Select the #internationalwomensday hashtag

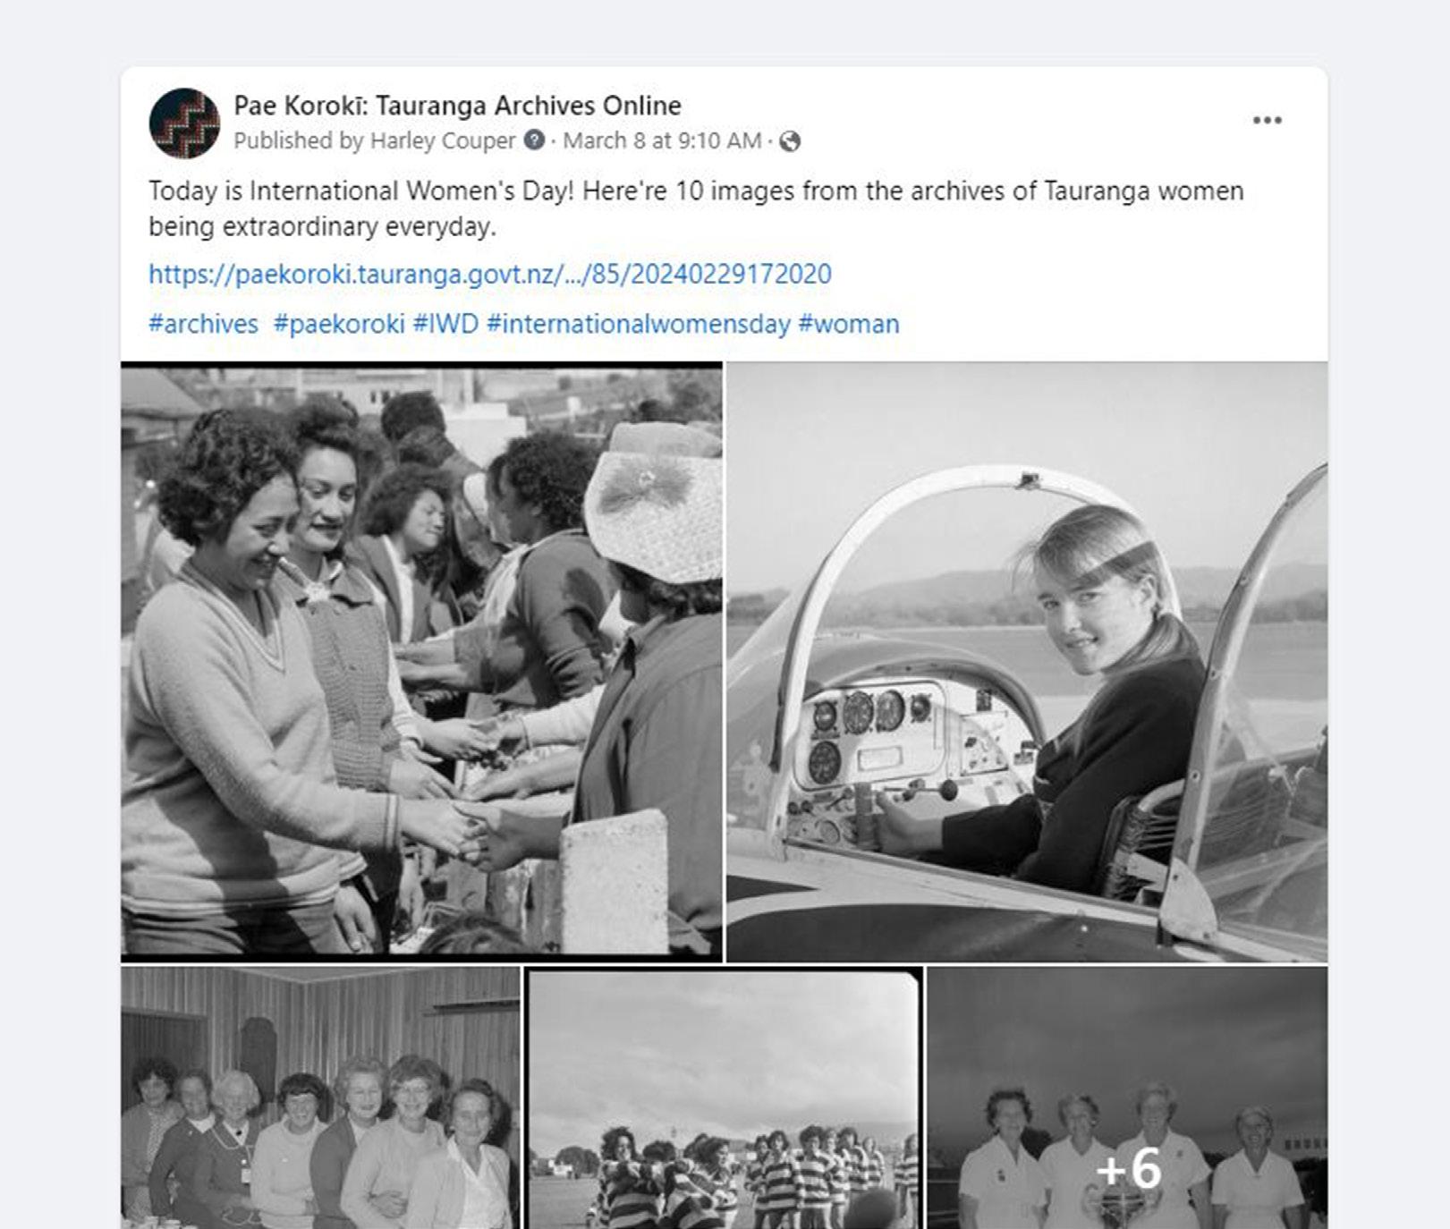click(x=639, y=324)
